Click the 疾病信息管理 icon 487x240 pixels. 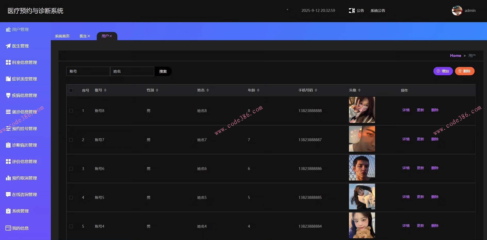click(x=8, y=96)
